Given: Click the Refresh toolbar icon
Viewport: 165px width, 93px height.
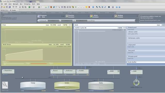Looking at the screenshot, I should coord(105,7).
